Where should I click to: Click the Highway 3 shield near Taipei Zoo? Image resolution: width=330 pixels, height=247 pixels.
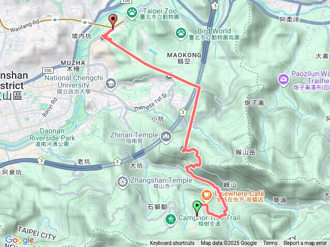[215, 6]
